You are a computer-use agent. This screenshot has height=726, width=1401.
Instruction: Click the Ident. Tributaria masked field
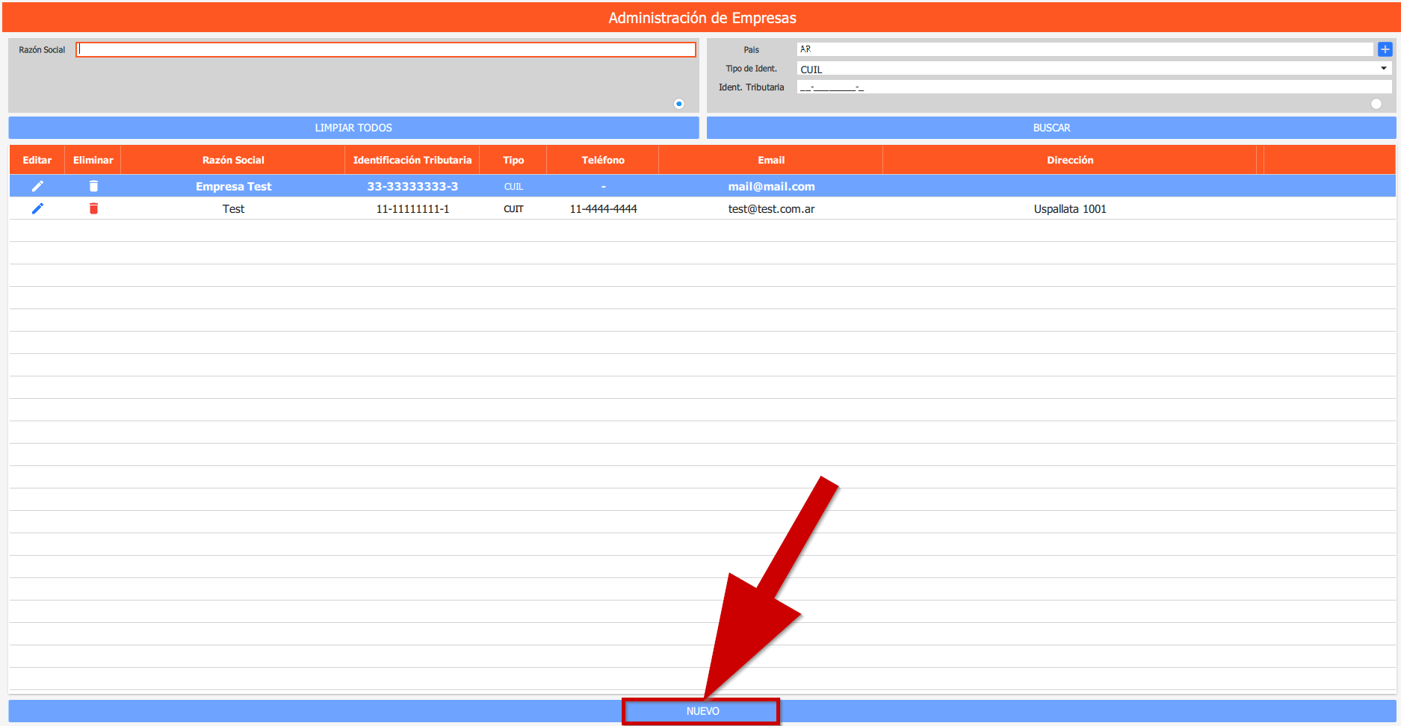tap(1094, 87)
